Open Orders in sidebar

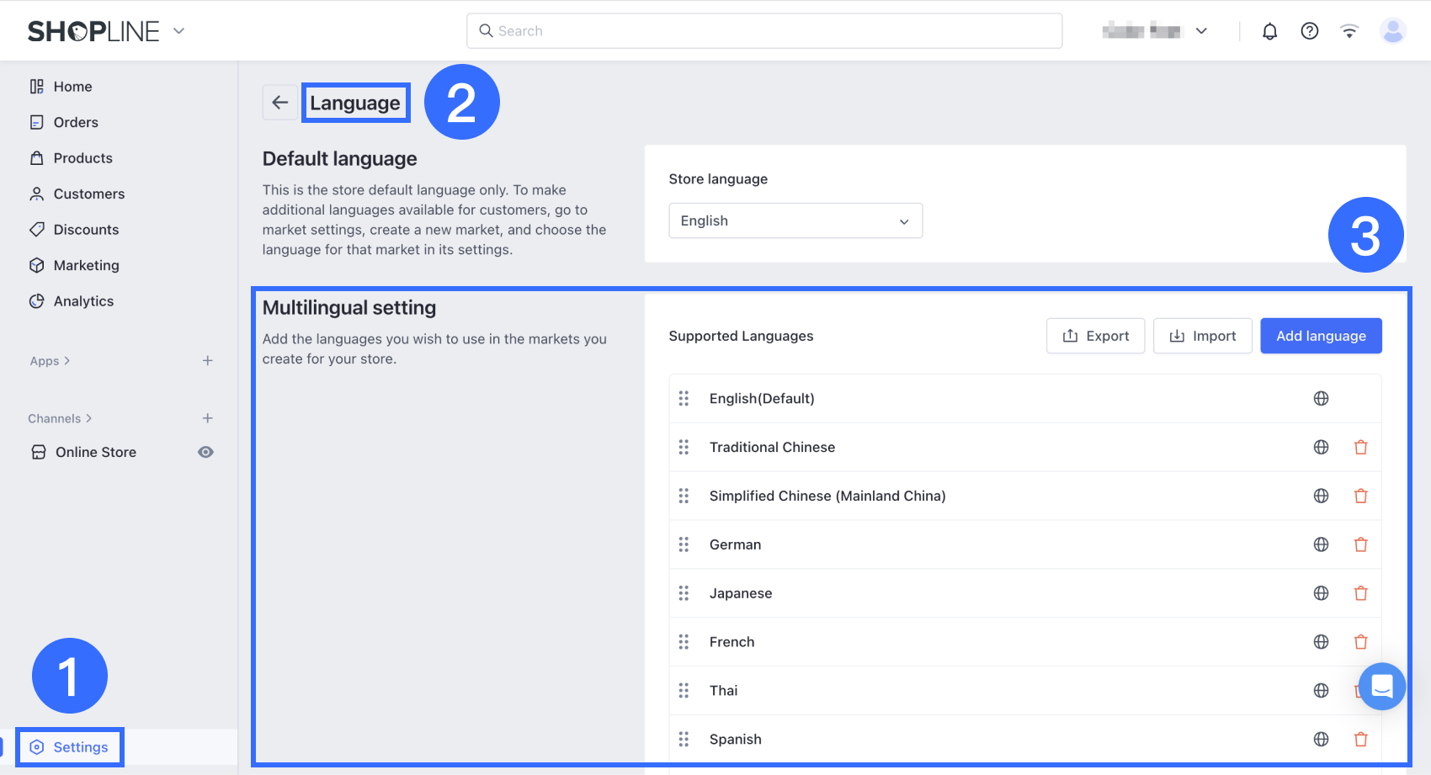(x=64, y=123)
